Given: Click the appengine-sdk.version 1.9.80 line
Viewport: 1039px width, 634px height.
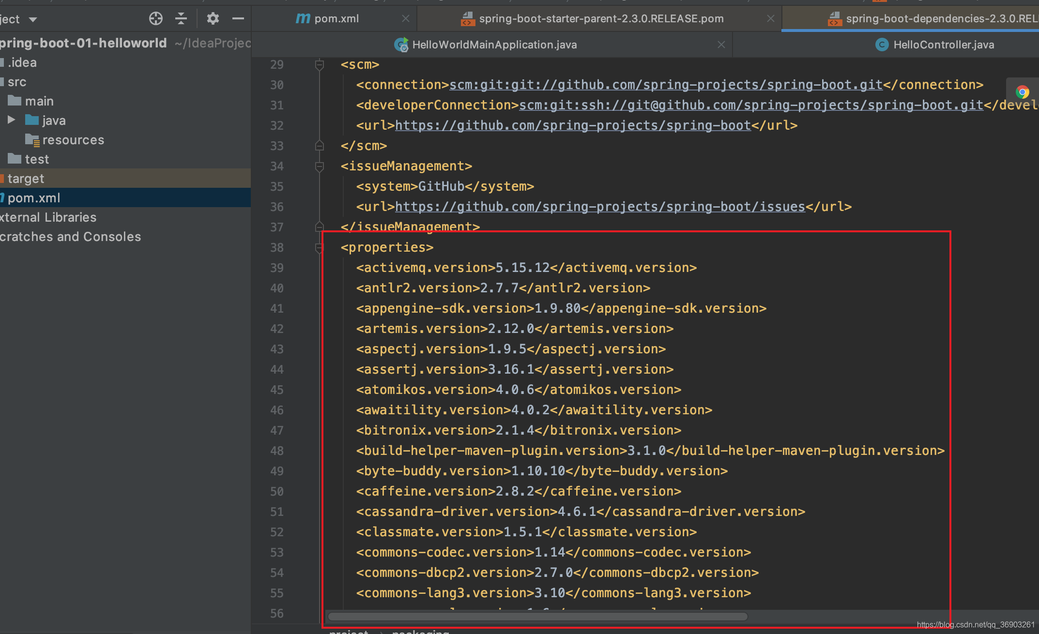Looking at the screenshot, I should coord(561,308).
